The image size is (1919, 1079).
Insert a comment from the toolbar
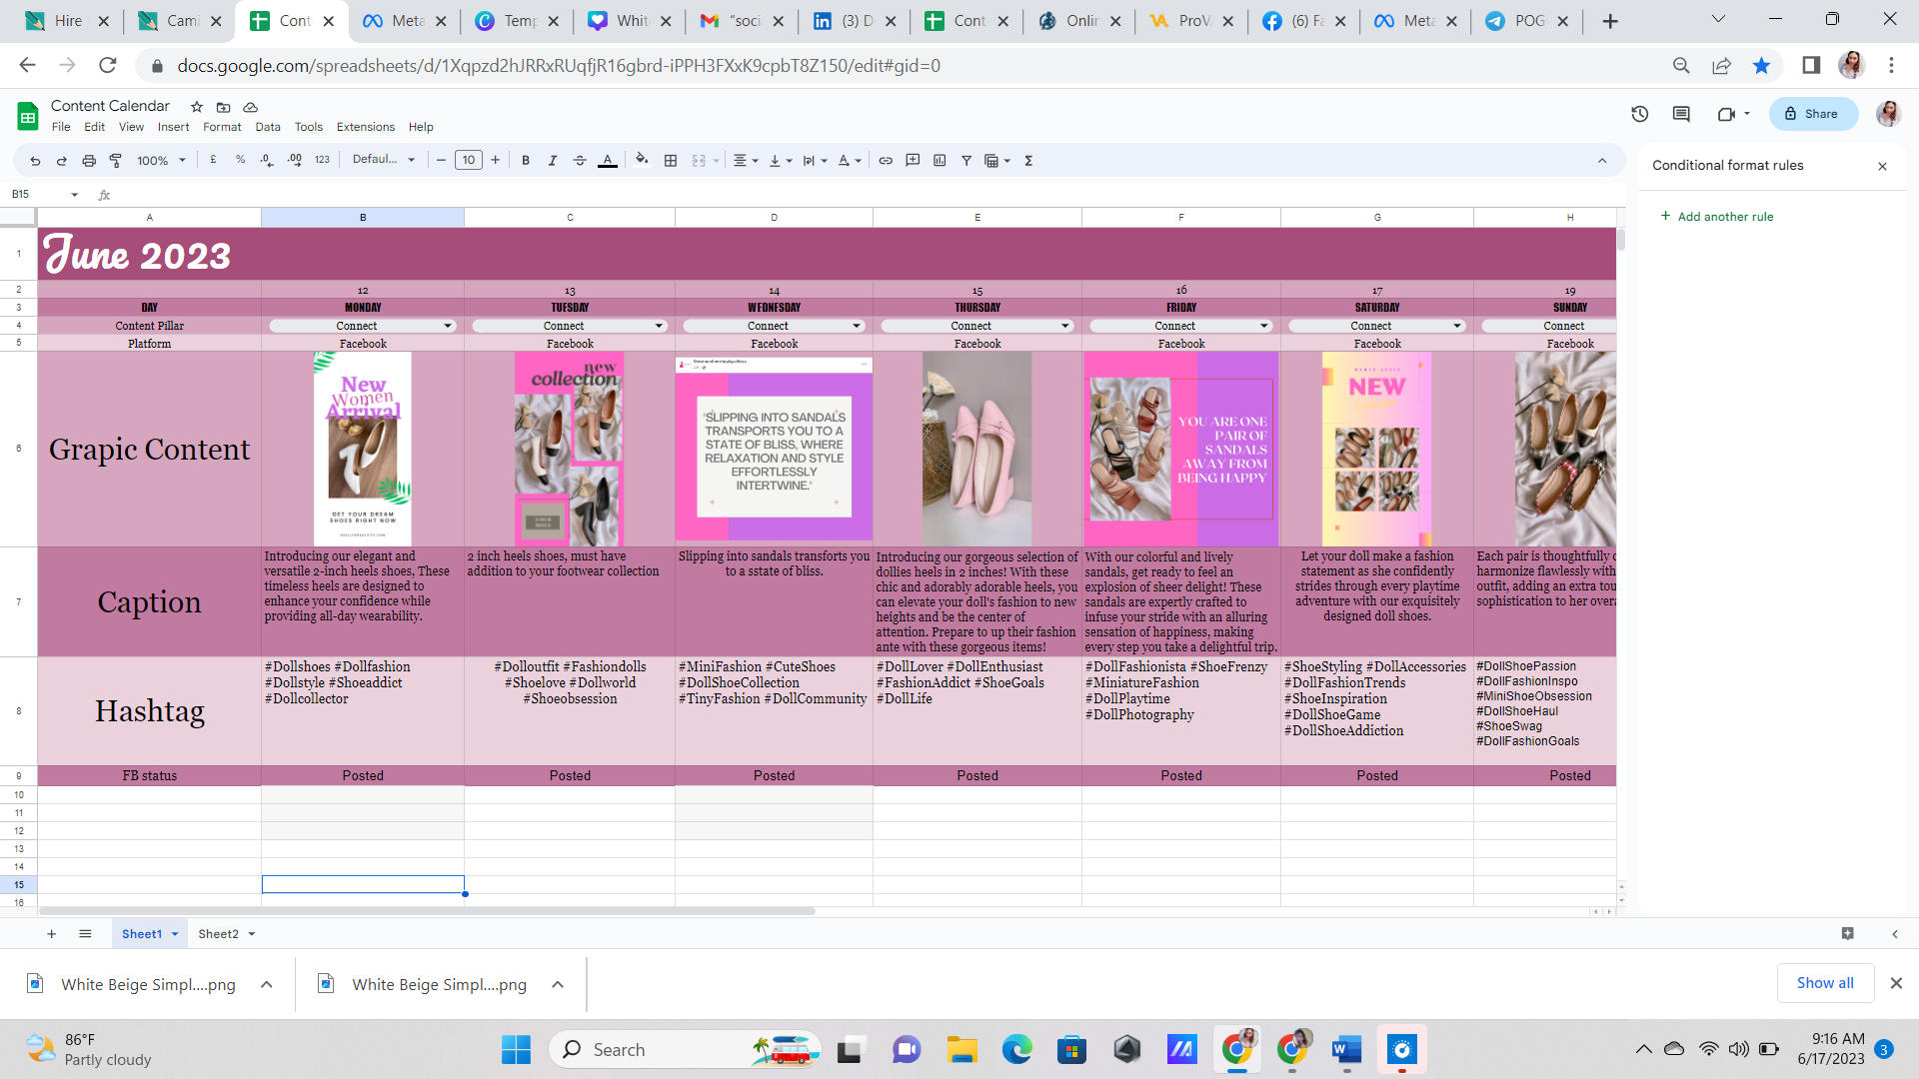(913, 160)
